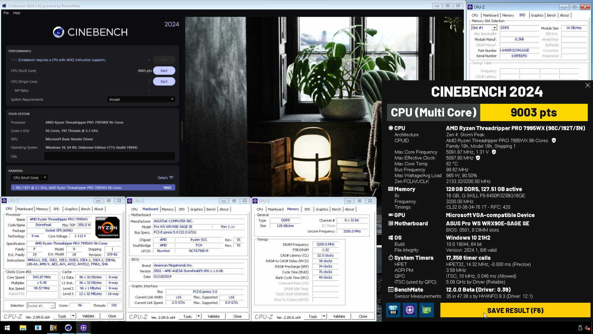Open Mainboard tab in CPU-Z CPU window
The height and width of the screenshot is (334, 593).
click(x=25, y=209)
